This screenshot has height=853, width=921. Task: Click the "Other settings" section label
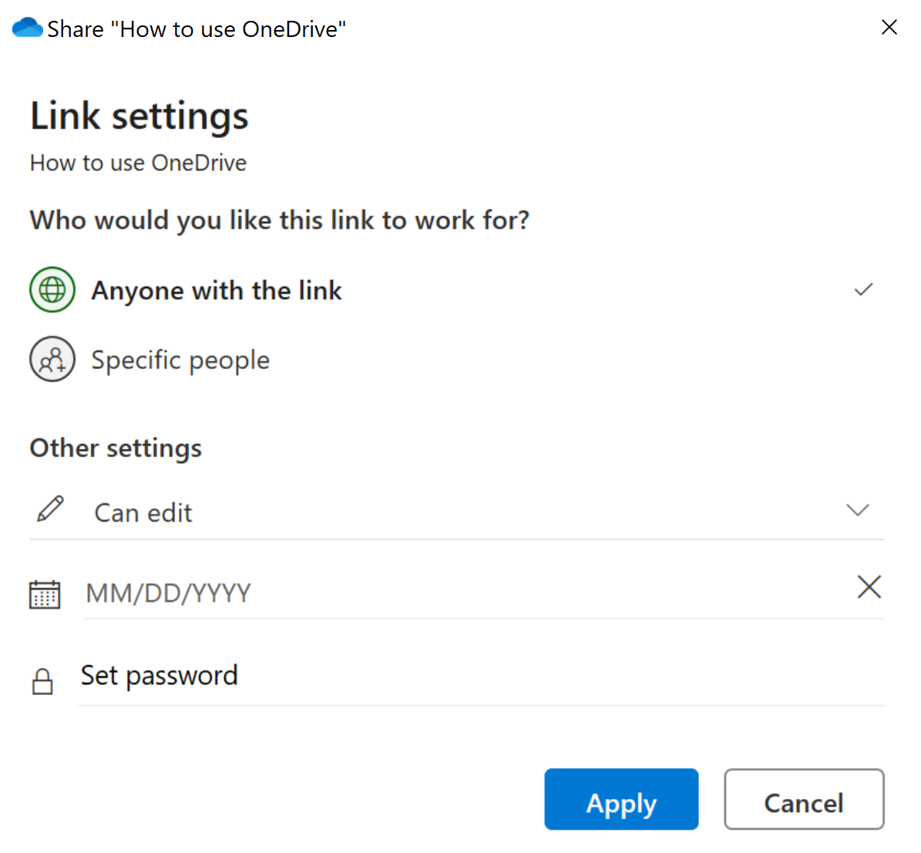pos(116,448)
